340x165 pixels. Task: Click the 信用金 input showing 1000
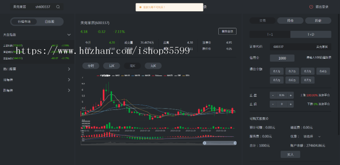[x=282, y=58]
